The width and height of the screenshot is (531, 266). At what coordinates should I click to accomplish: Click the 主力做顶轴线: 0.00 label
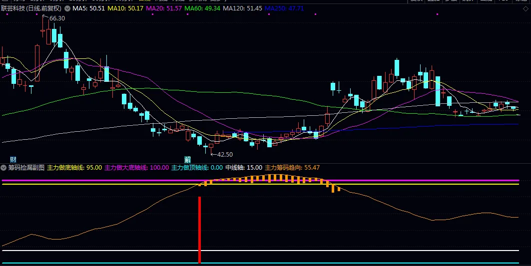click(197, 168)
